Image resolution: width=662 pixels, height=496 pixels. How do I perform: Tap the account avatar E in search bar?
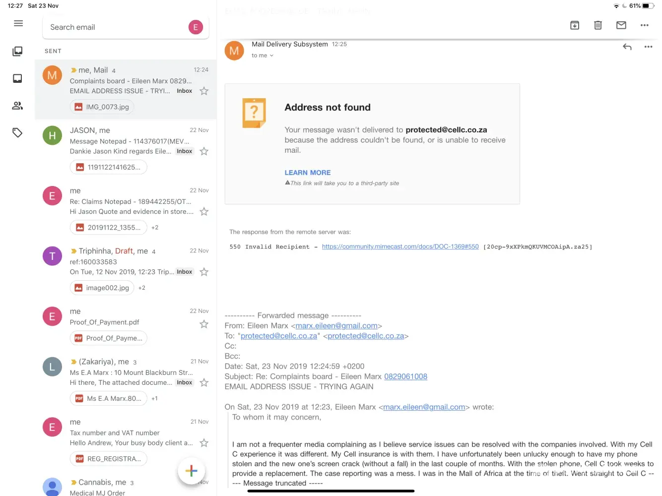tap(196, 27)
